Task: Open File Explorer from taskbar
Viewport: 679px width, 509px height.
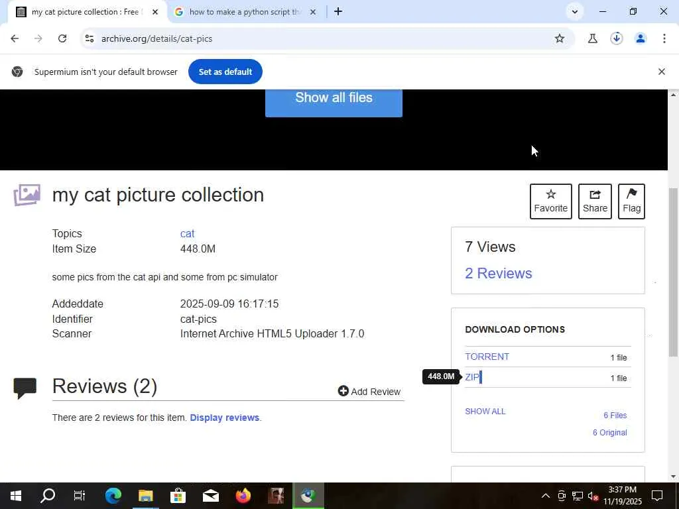Action: pos(145,496)
